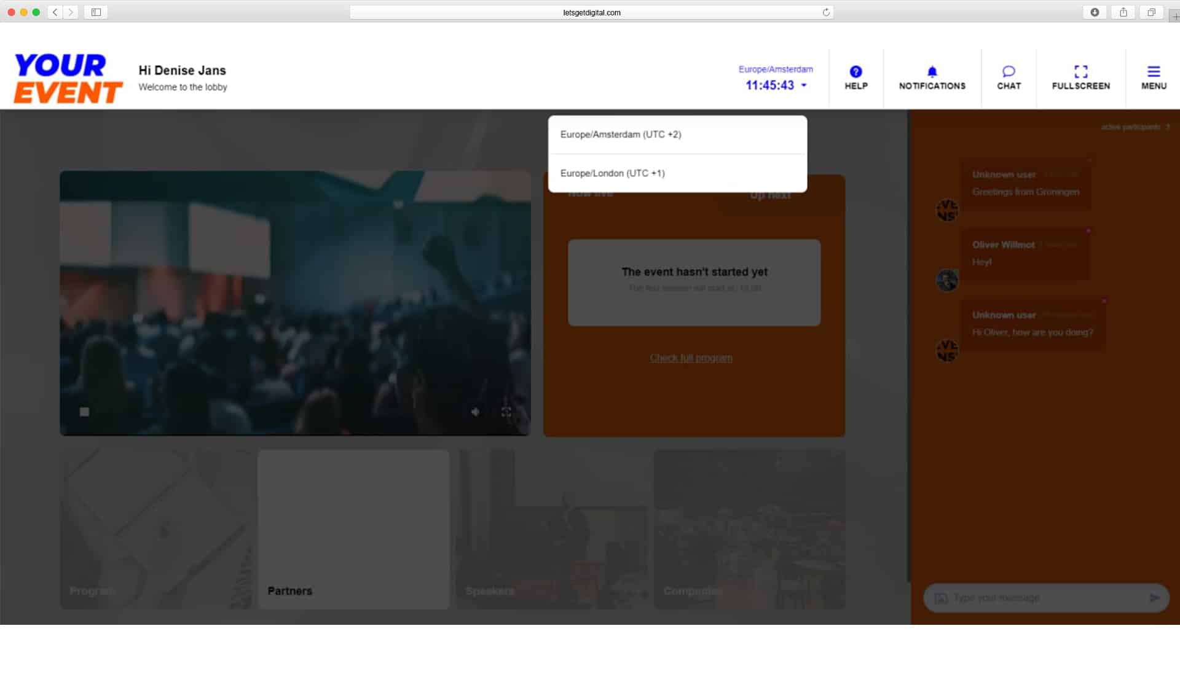Viewport: 1180px width, 674px height.
Task: Open the Companies tile
Action: point(749,530)
